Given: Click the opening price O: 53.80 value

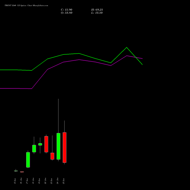Looking at the screenshot, I should [x=66, y=13].
